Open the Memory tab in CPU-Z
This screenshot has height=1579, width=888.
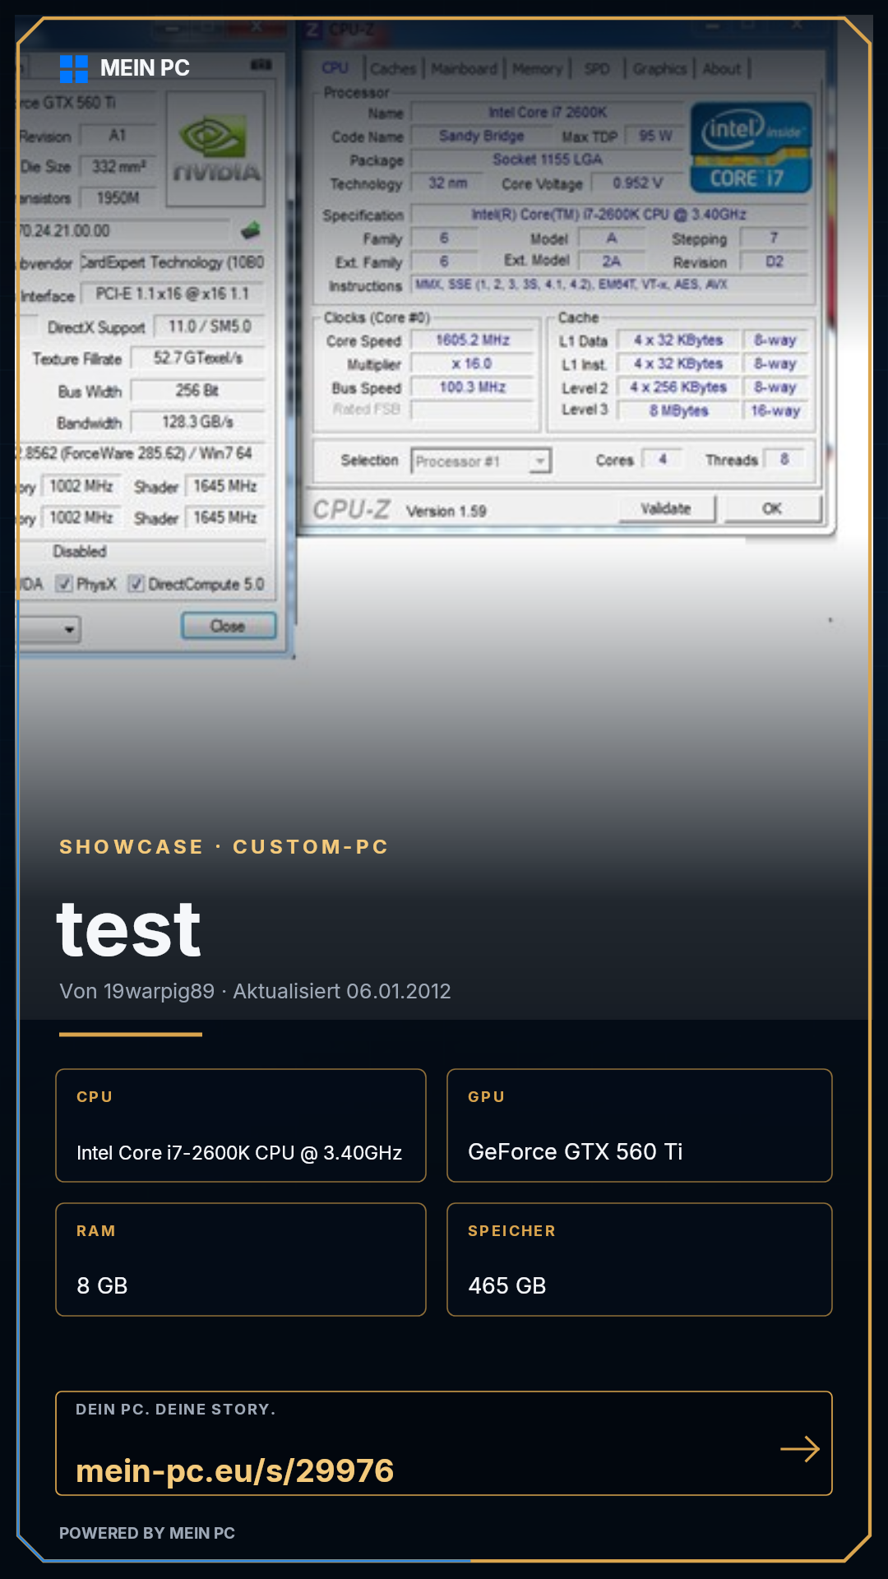coord(538,69)
